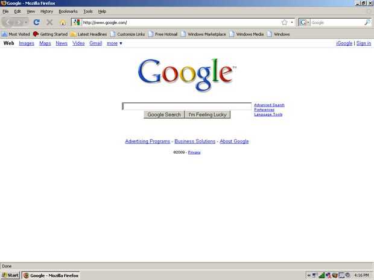The image size is (374, 280).
Task: Click the Windows Start button
Action: 10,275
